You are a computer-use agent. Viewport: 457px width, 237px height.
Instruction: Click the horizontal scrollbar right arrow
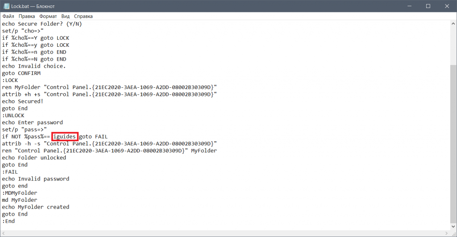click(446, 233)
